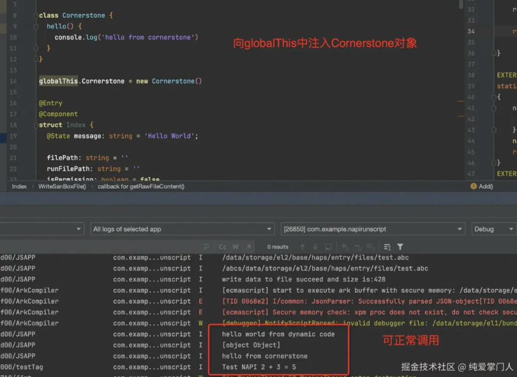The width and height of the screenshot is (517, 377).
Task: Click the multiple-lines toggle icon beside filter
Action: point(387,247)
